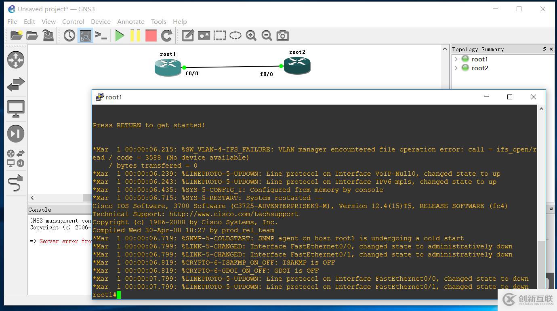Open the Device menu
The image size is (557, 311).
(101, 21)
